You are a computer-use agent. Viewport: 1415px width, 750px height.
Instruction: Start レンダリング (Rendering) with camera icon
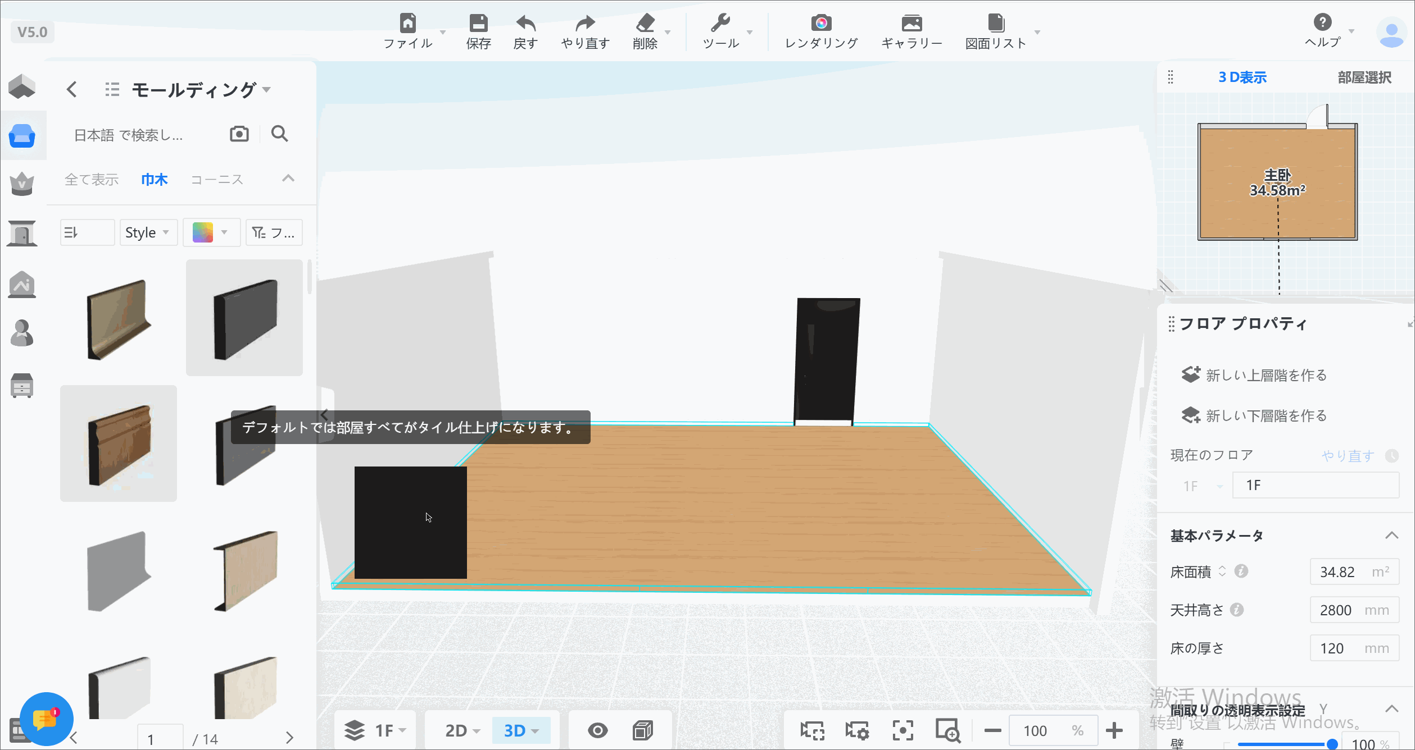click(821, 31)
